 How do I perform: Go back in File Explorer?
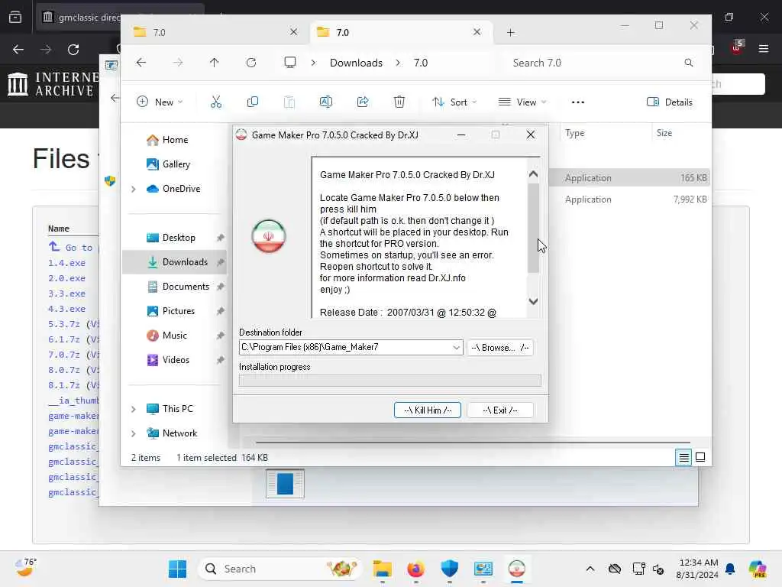point(141,63)
